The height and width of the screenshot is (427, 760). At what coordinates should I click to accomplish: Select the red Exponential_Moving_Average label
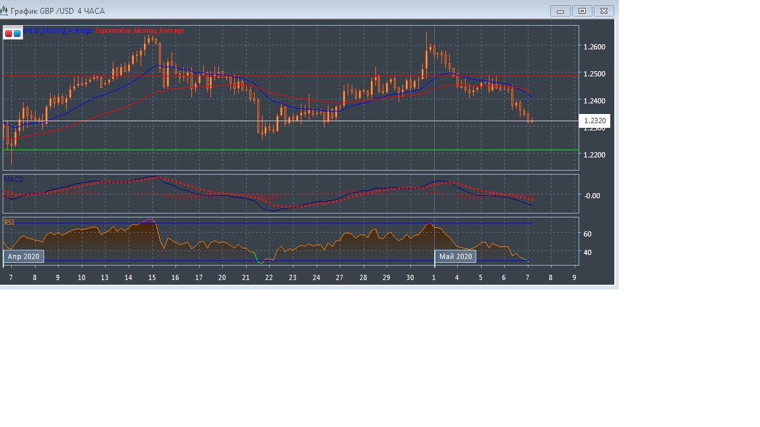[140, 31]
